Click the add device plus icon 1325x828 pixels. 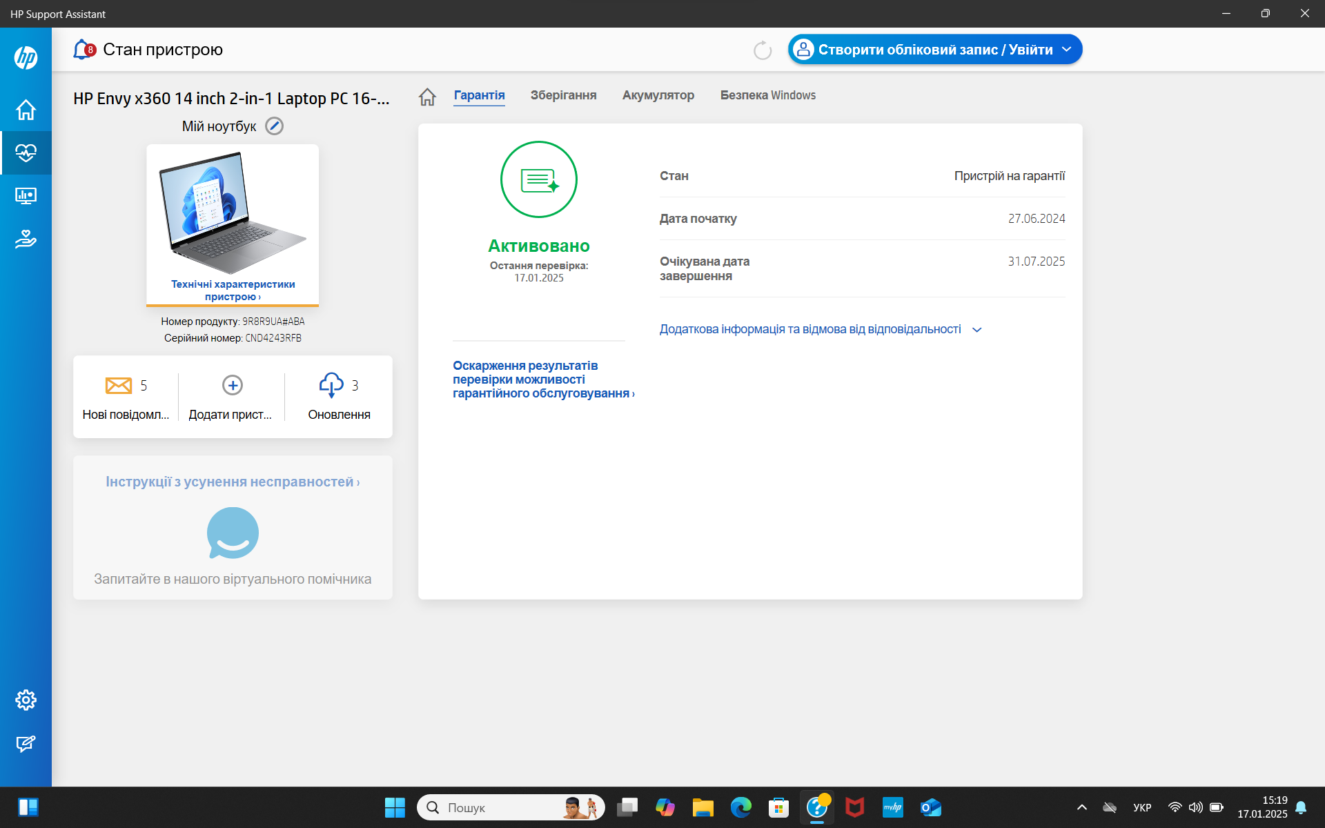[x=233, y=385]
